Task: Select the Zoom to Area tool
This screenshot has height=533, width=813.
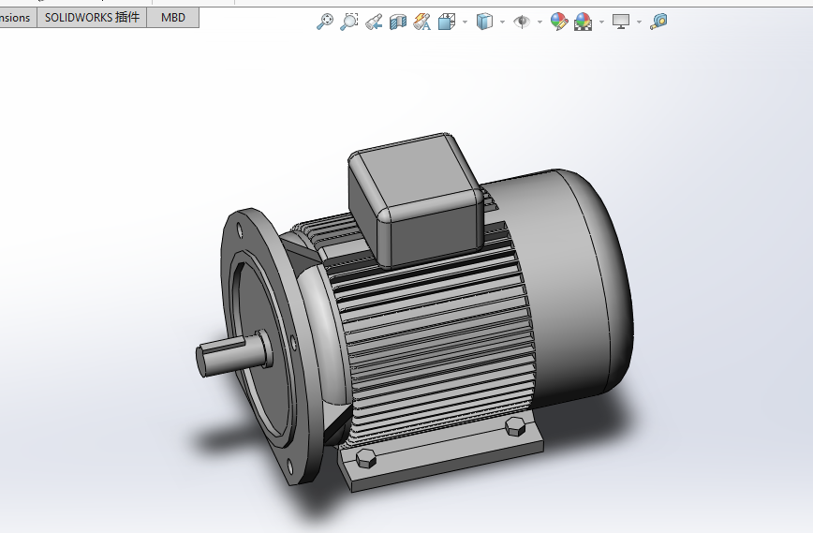Action: click(349, 21)
